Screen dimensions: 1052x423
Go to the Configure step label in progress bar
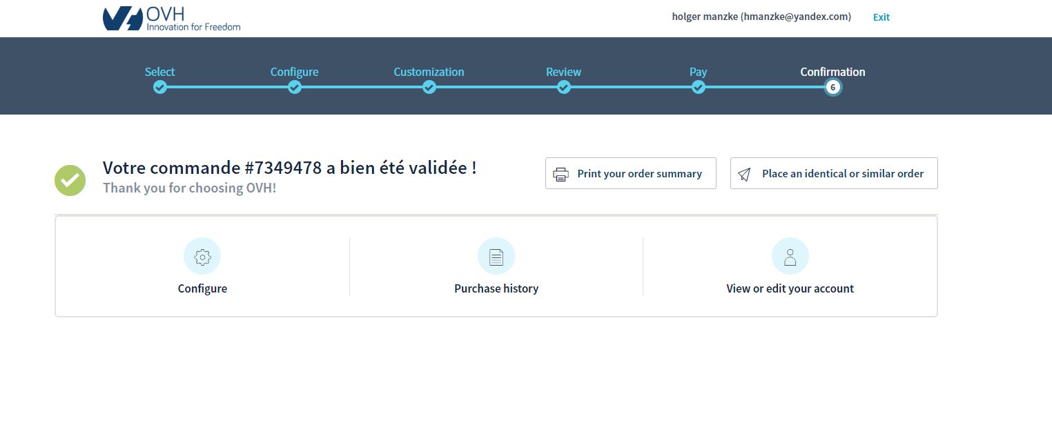pyautogui.click(x=294, y=72)
